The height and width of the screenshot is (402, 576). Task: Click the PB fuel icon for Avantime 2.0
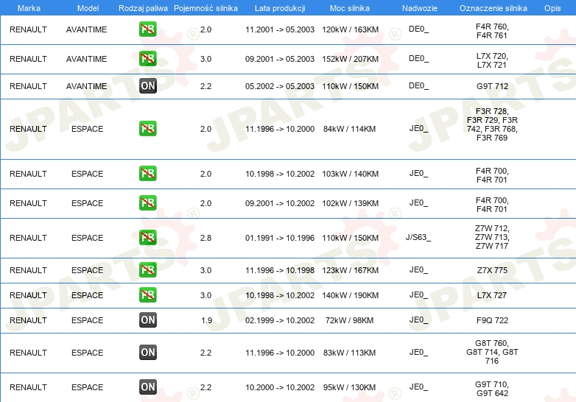(x=148, y=30)
